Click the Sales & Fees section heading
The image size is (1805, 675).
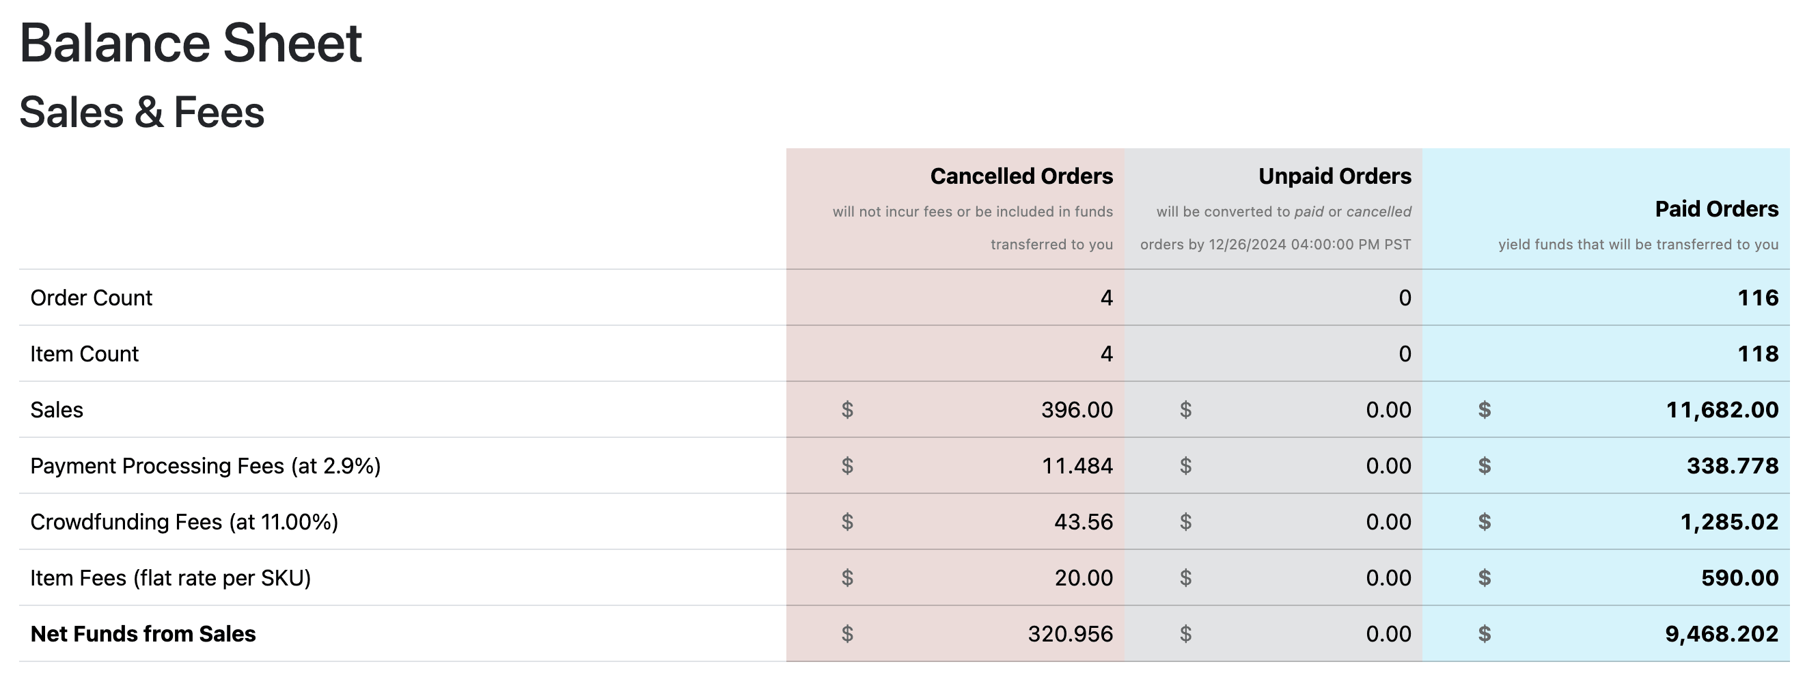pos(141,112)
